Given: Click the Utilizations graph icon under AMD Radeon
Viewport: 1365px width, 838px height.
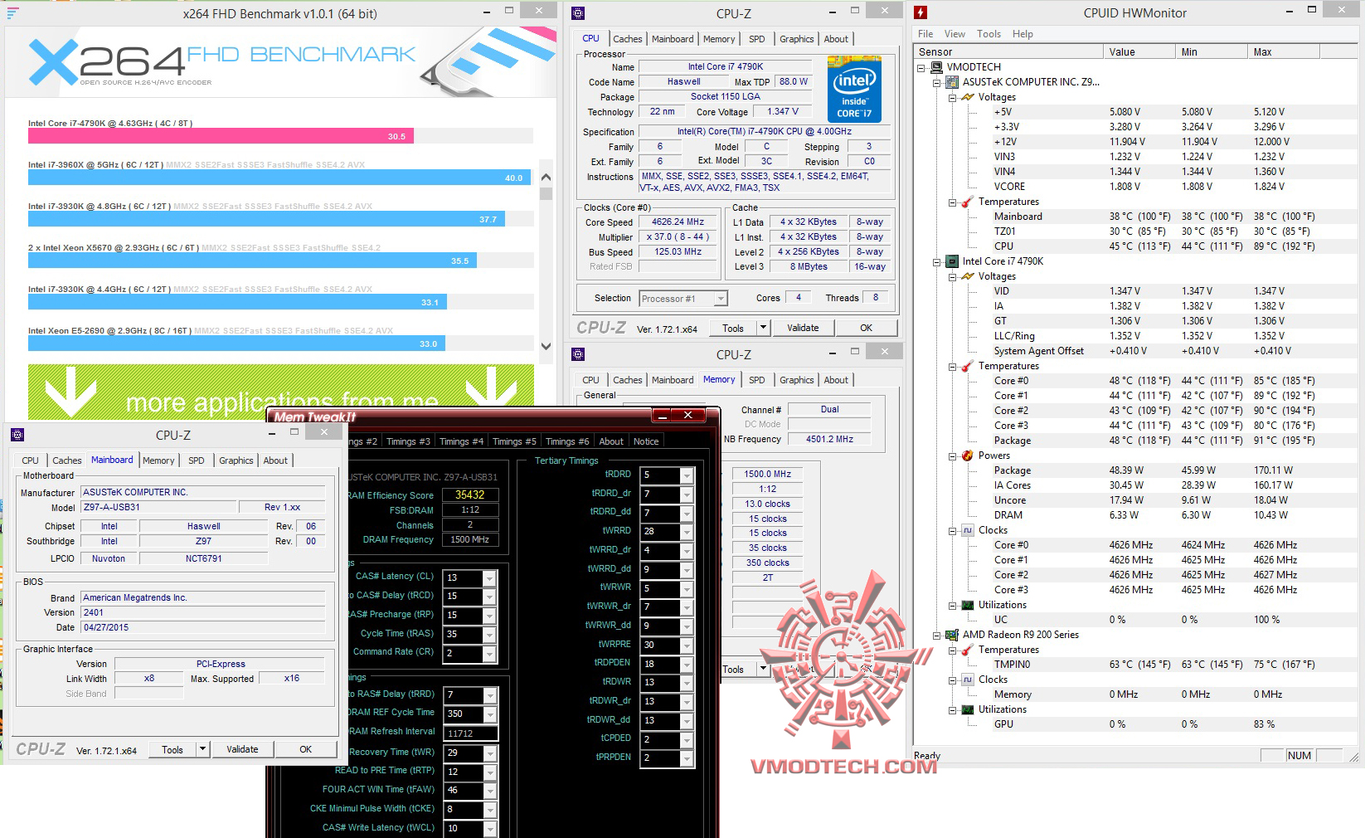Looking at the screenshot, I should 968,709.
